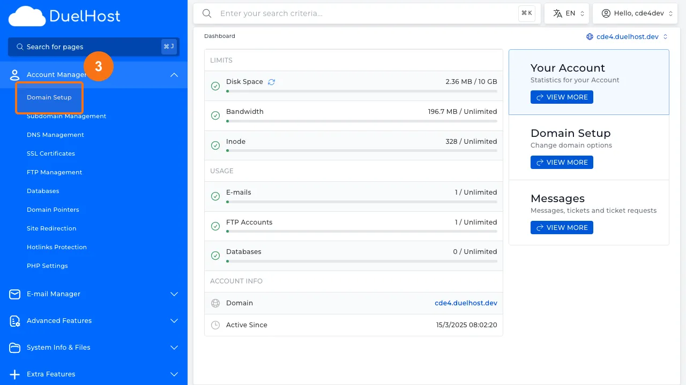This screenshot has height=385, width=686.
Task: Click the E-mail Manager envelope icon
Action: point(15,294)
